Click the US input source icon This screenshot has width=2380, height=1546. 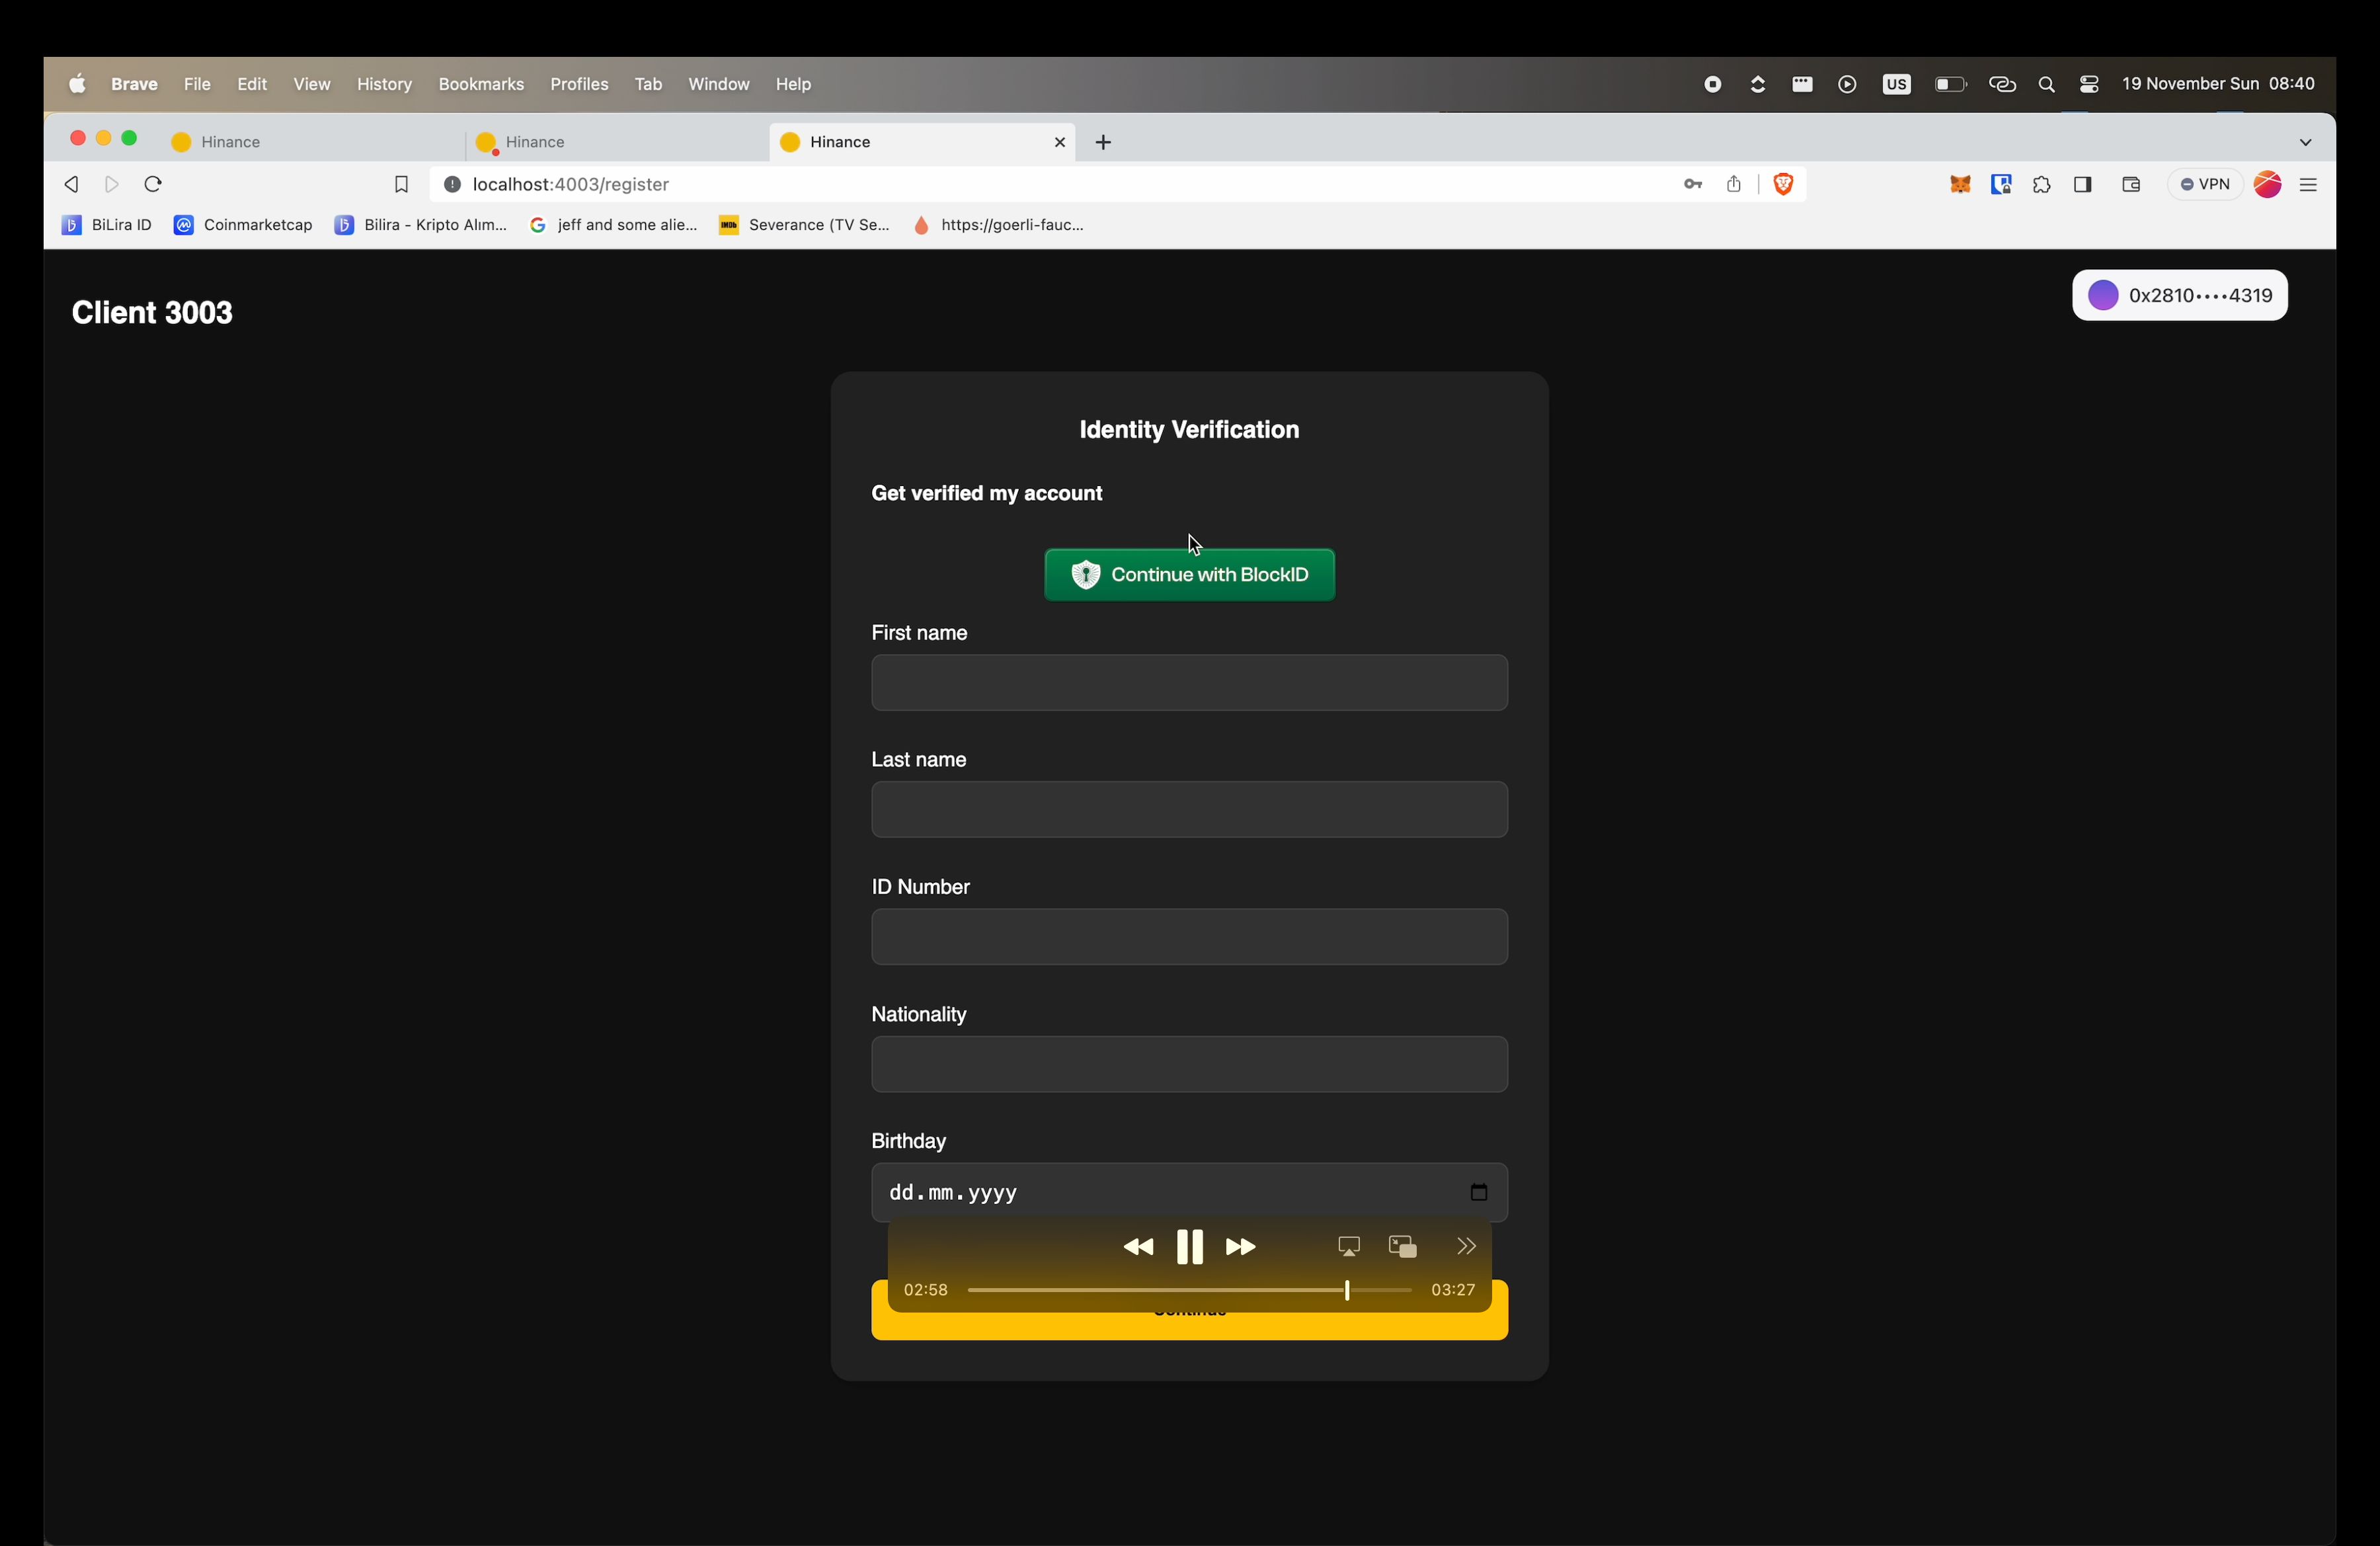(1897, 84)
